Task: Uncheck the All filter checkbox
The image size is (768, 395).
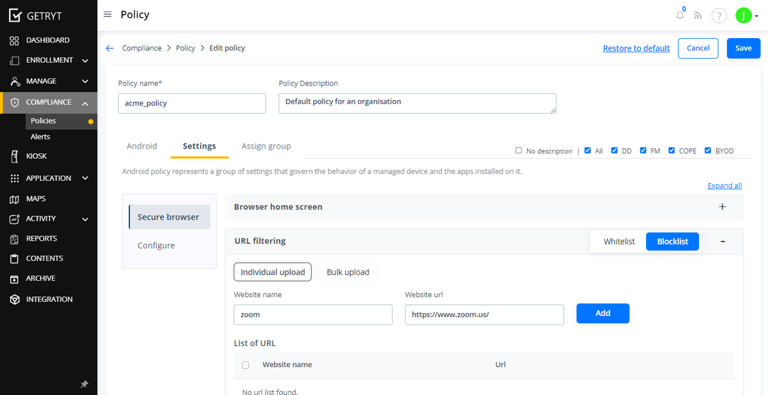Action: tap(588, 150)
